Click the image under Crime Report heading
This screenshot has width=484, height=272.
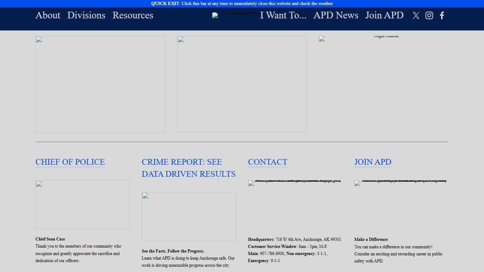(189, 216)
